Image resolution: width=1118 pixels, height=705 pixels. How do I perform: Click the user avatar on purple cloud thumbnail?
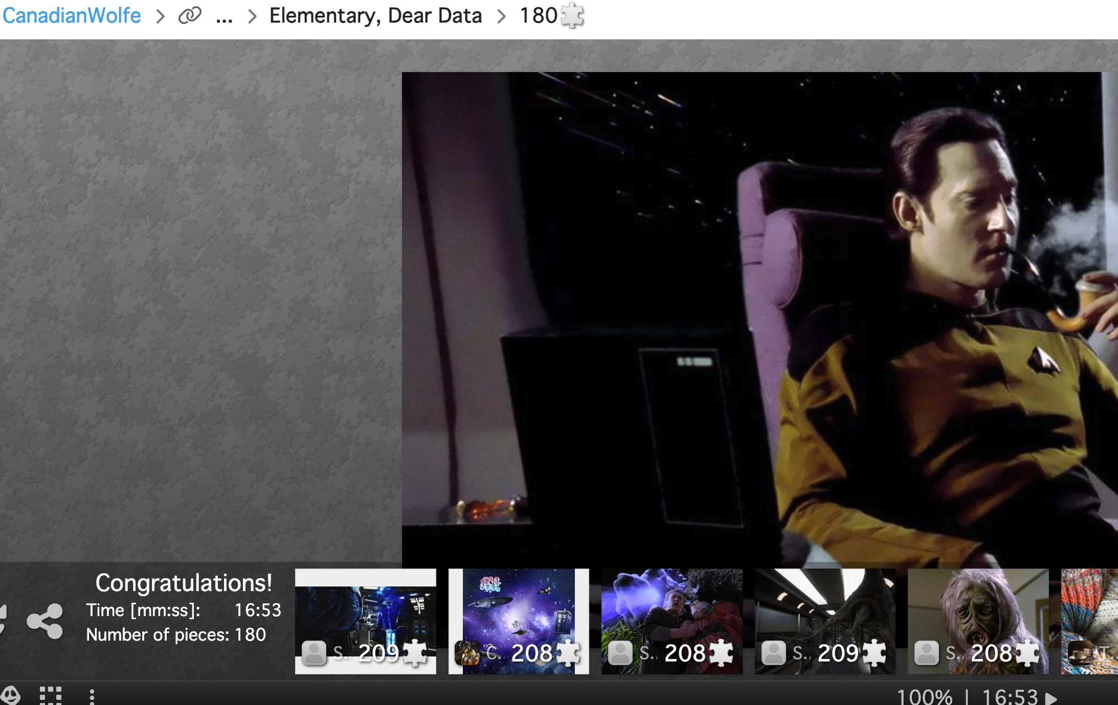[x=620, y=653]
